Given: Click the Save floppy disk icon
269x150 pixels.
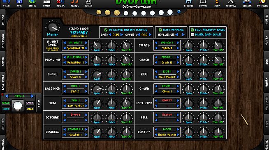Looking at the screenshot, I should [x=19, y=3].
